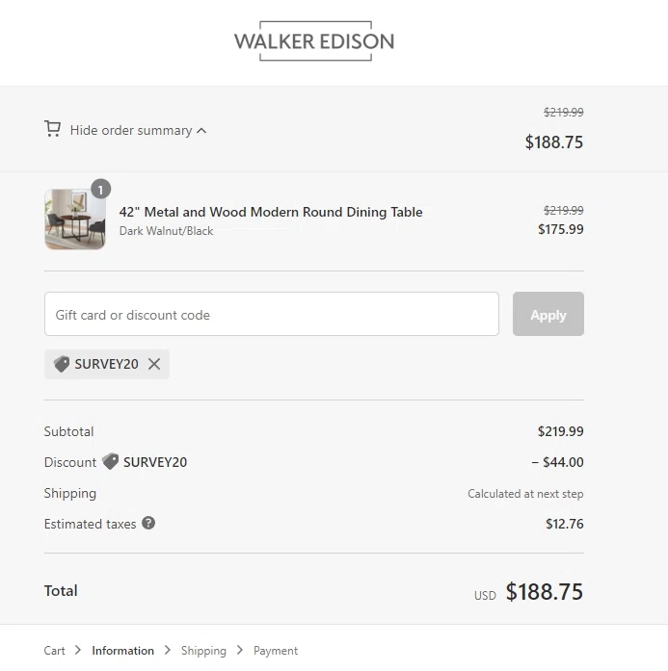
Task: Select the Shipping breadcrumb step
Action: click(203, 651)
